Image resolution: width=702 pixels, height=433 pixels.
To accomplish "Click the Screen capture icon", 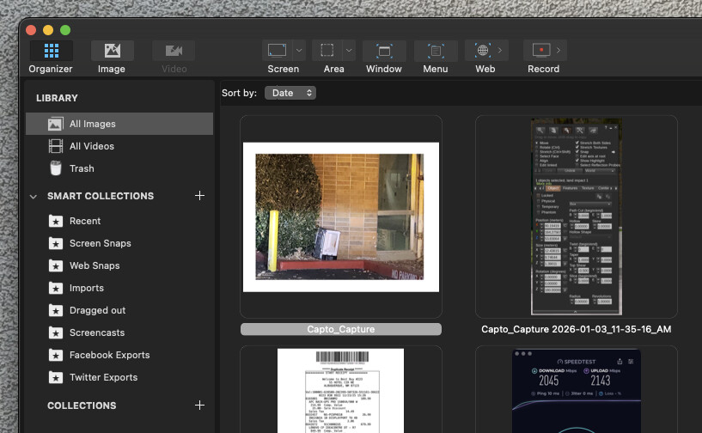I will [x=277, y=51].
